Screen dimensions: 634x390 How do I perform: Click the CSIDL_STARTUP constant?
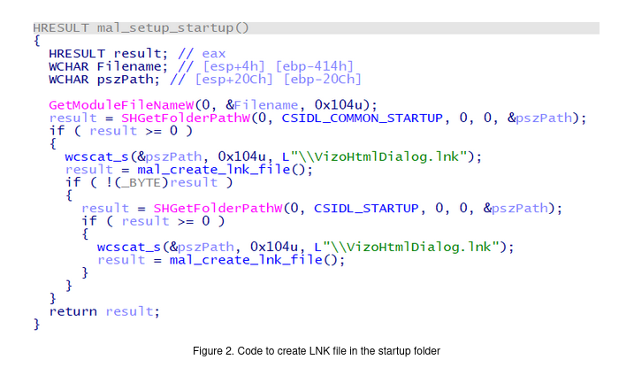click(366, 209)
